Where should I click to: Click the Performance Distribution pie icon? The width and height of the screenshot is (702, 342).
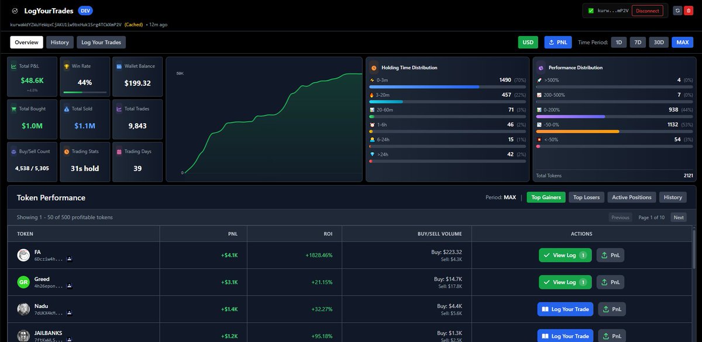pos(541,67)
